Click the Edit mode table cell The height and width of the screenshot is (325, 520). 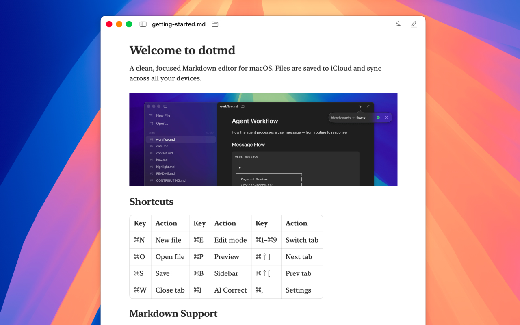[x=230, y=240]
